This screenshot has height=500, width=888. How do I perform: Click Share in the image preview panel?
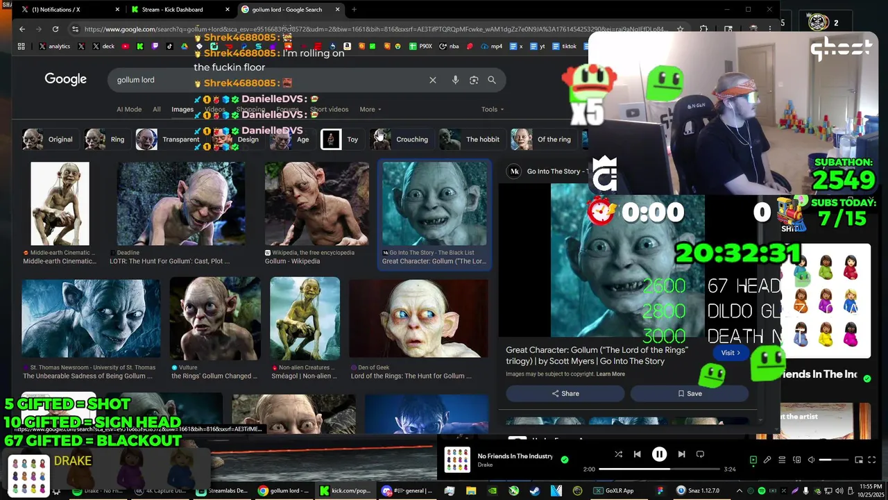[x=565, y=394]
